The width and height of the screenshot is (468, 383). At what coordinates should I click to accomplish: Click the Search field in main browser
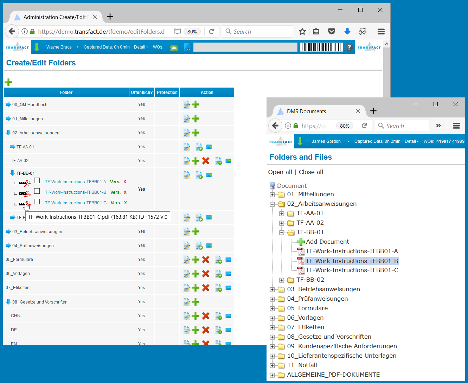(x=258, y=32)
